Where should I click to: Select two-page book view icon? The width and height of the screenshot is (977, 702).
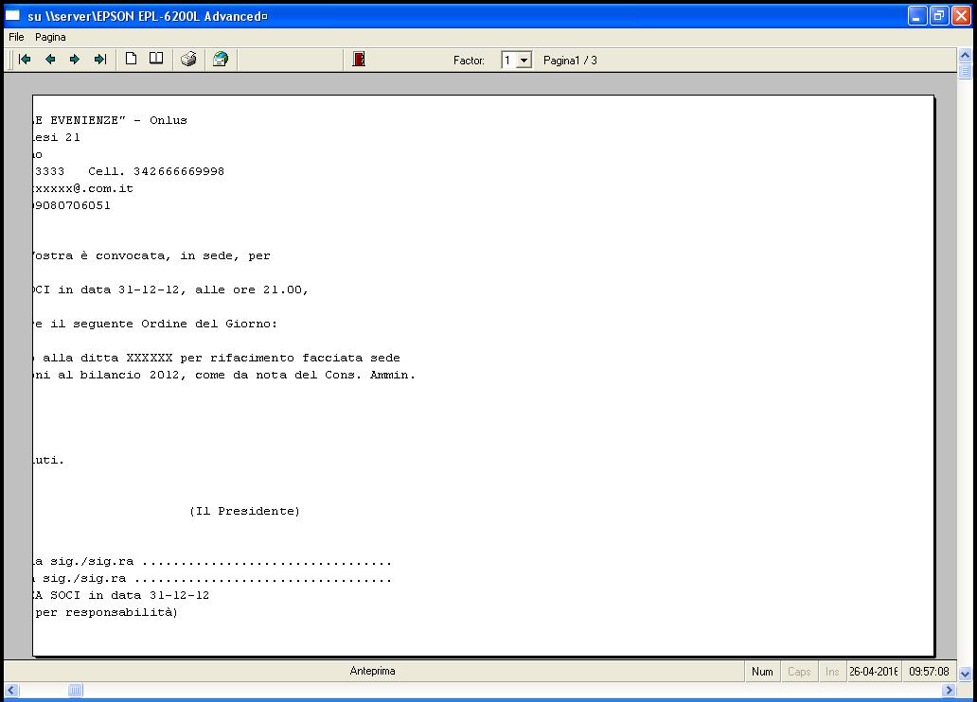point(156,60)
